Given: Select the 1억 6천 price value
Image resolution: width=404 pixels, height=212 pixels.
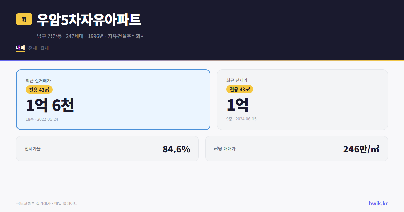Looking at the screenshot, I should pos(50,105).
